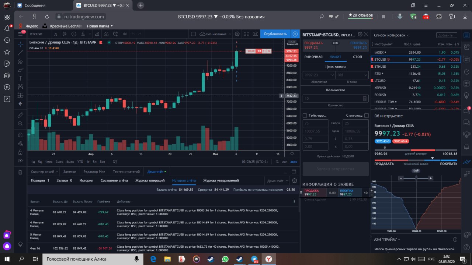Screen dimensions: 472x265
Task: Click the play icon next to Опубликовать
Action: (295, 34)
